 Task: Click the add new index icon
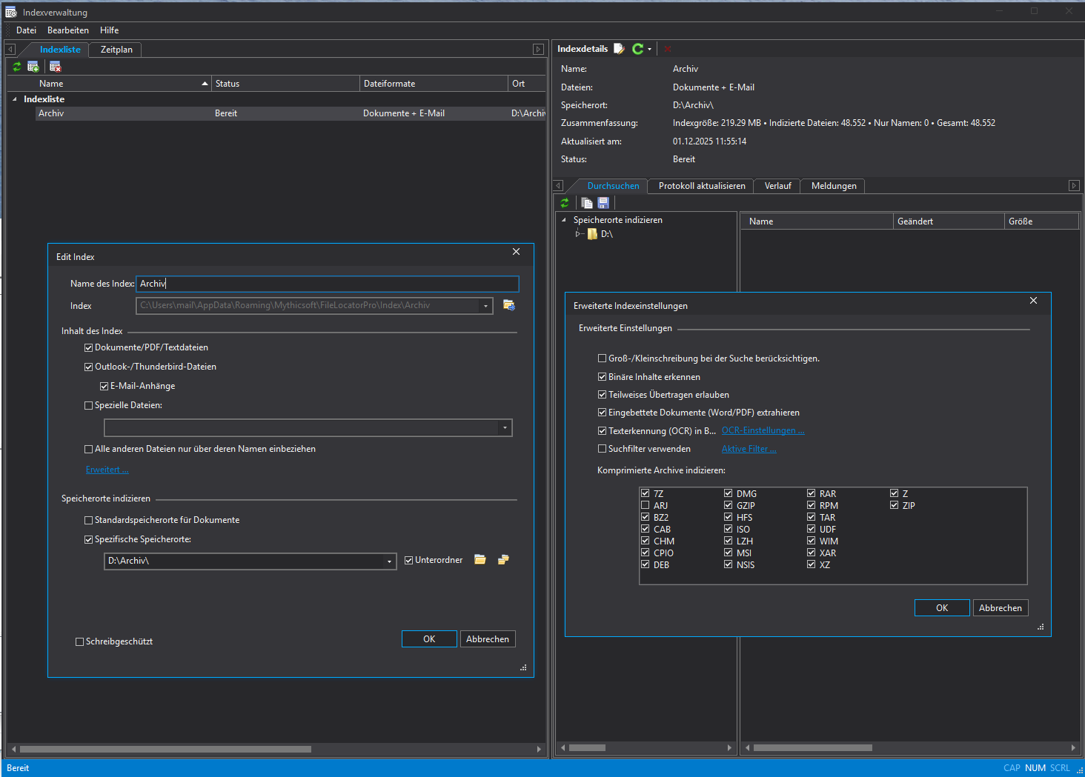[x=33, y=67]
